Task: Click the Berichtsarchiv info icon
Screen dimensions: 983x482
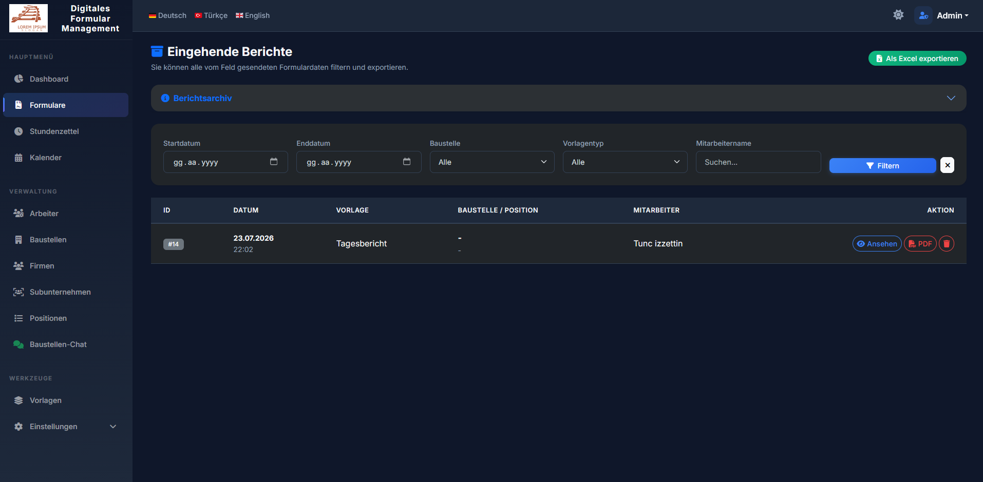Action: click(x=165, y=98)
